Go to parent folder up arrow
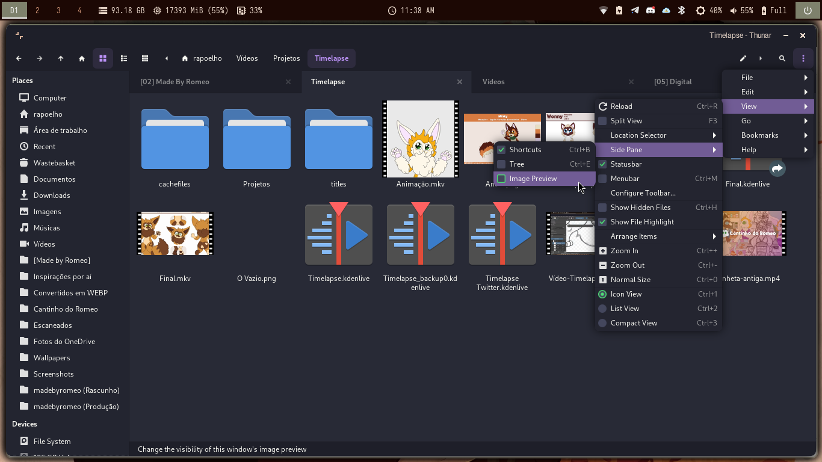Screen dimensions: 822x462 click(61, 58)
